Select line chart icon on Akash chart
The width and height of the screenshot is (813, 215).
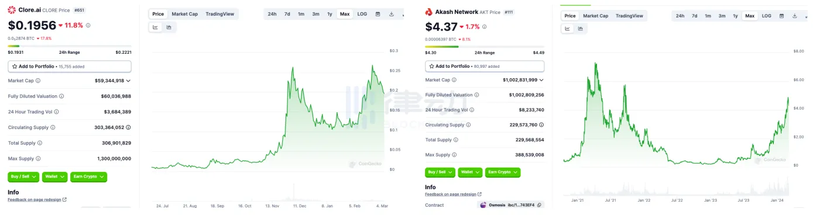click(x=567, y=28)
